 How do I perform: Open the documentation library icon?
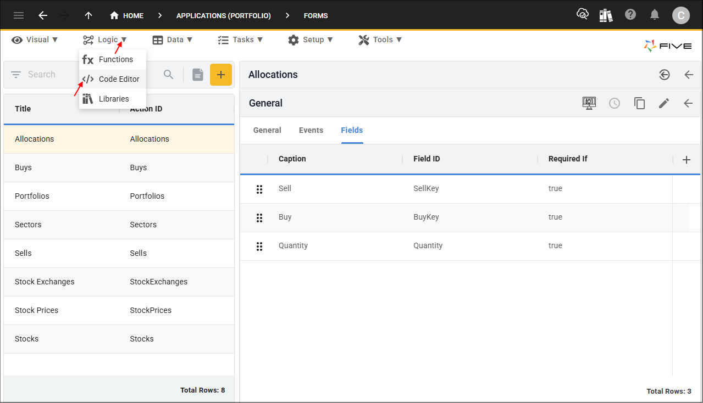coord(606,15)
